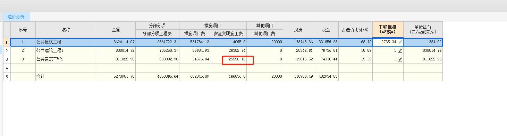The height and width of the screenshot is (136, 507).
Task: Click cell 34576.04
Action: 195,59
